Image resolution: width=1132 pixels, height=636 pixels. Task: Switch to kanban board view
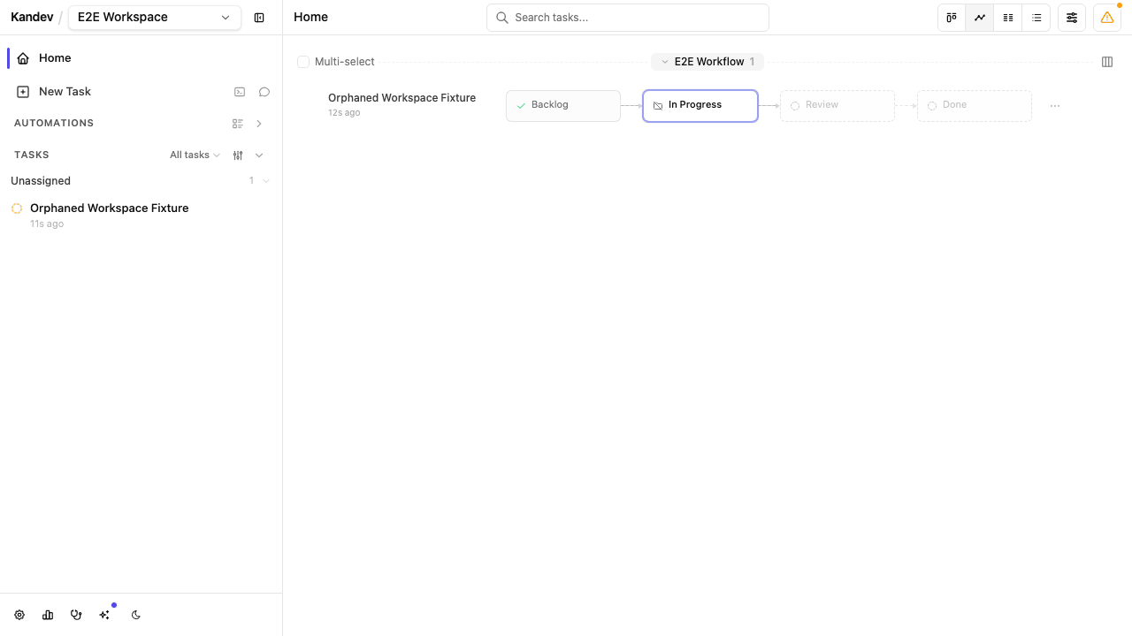coord(952,18)
